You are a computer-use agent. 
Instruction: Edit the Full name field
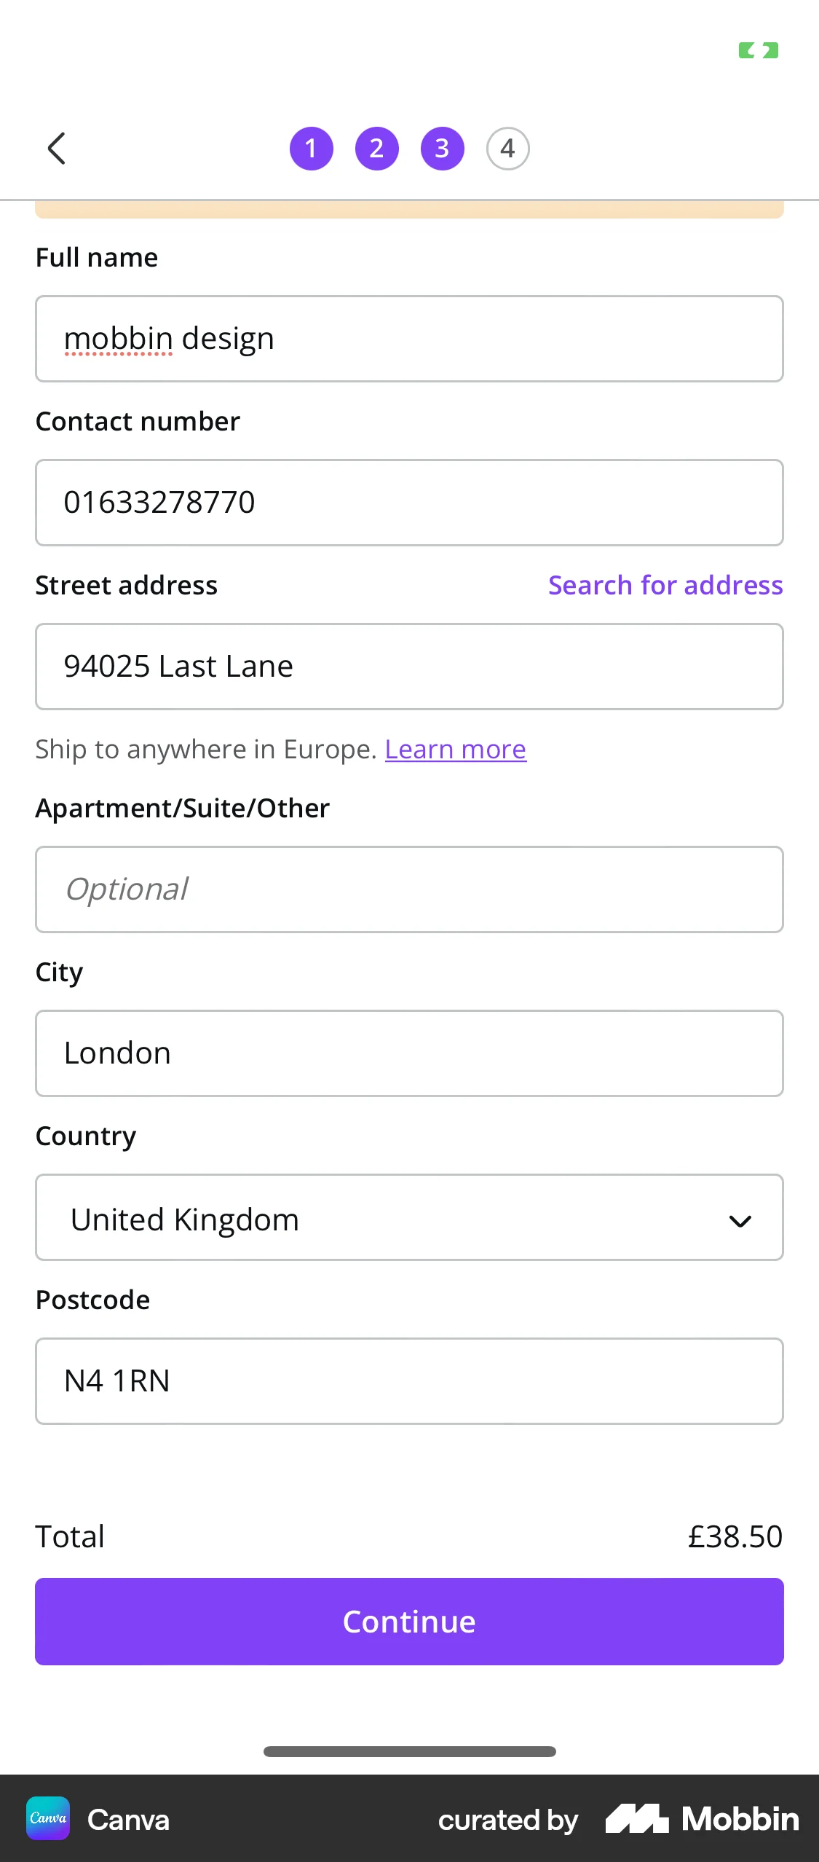pyautogui.click(x=409, y=339)
